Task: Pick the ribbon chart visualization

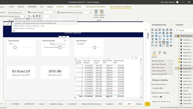Action: point(171,33)
